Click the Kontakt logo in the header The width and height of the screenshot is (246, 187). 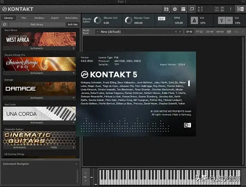[18, 9]
